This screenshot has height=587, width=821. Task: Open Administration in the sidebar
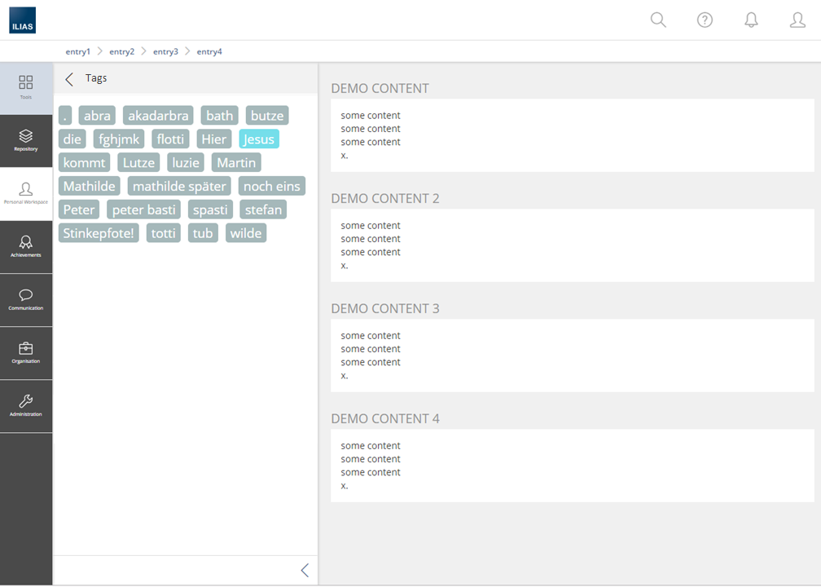[x=26, y=405]
